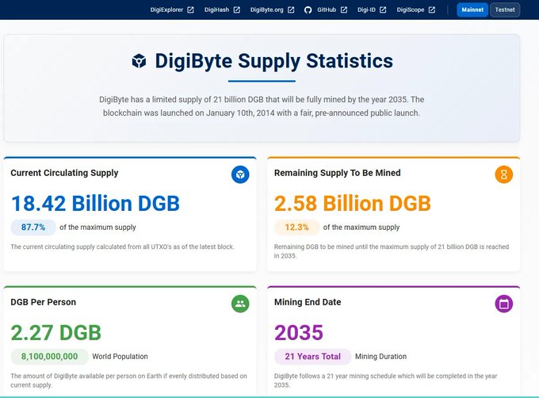
Task: Click the external-link icon beside DigiHash
Action: coord(237,10)
